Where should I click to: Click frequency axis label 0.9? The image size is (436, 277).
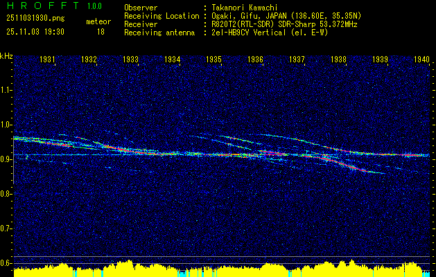[x=6, y=159]
